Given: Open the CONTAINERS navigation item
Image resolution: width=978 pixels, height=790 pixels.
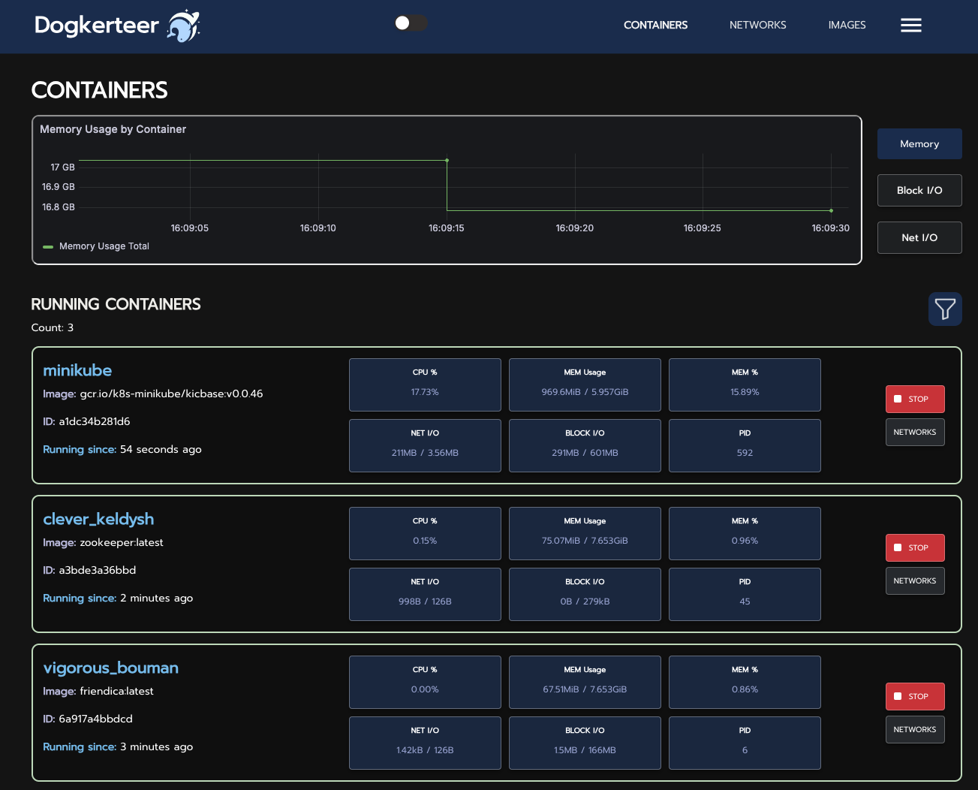Looking at the screenshot, I should (655, 25).
